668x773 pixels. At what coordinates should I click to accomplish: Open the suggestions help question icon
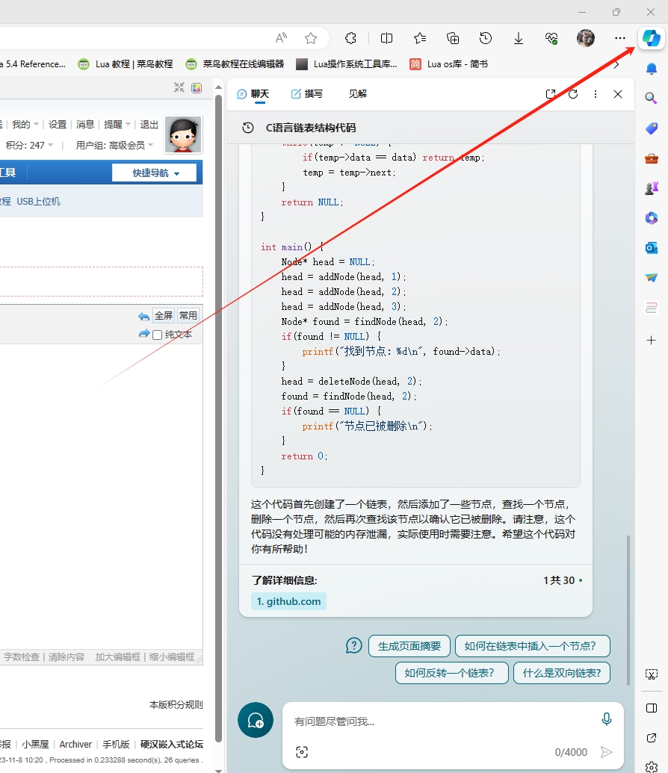click(x=353, y=645)
